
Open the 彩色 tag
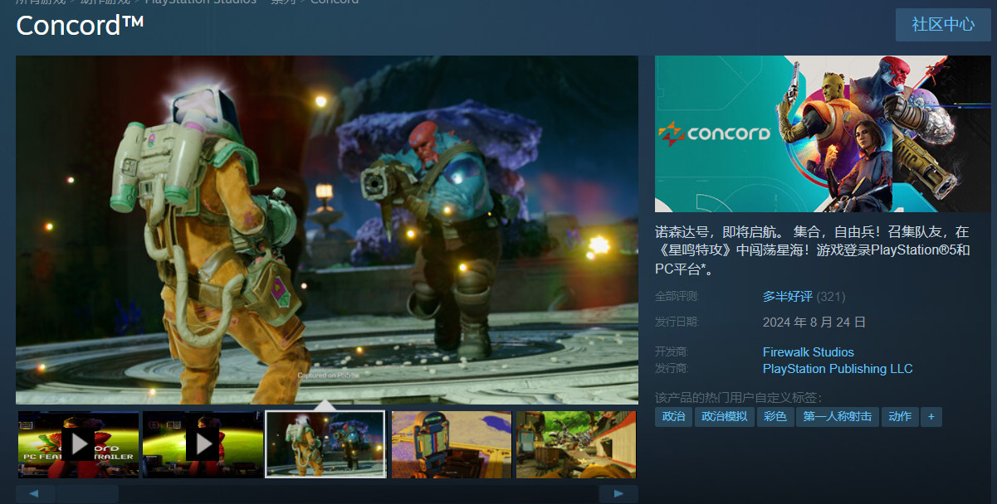click(x=775, y=417)
